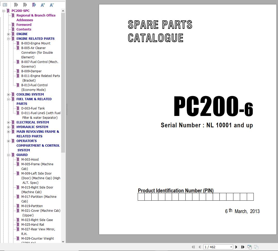Open M-015-Right Side Door bookmark

37,190
